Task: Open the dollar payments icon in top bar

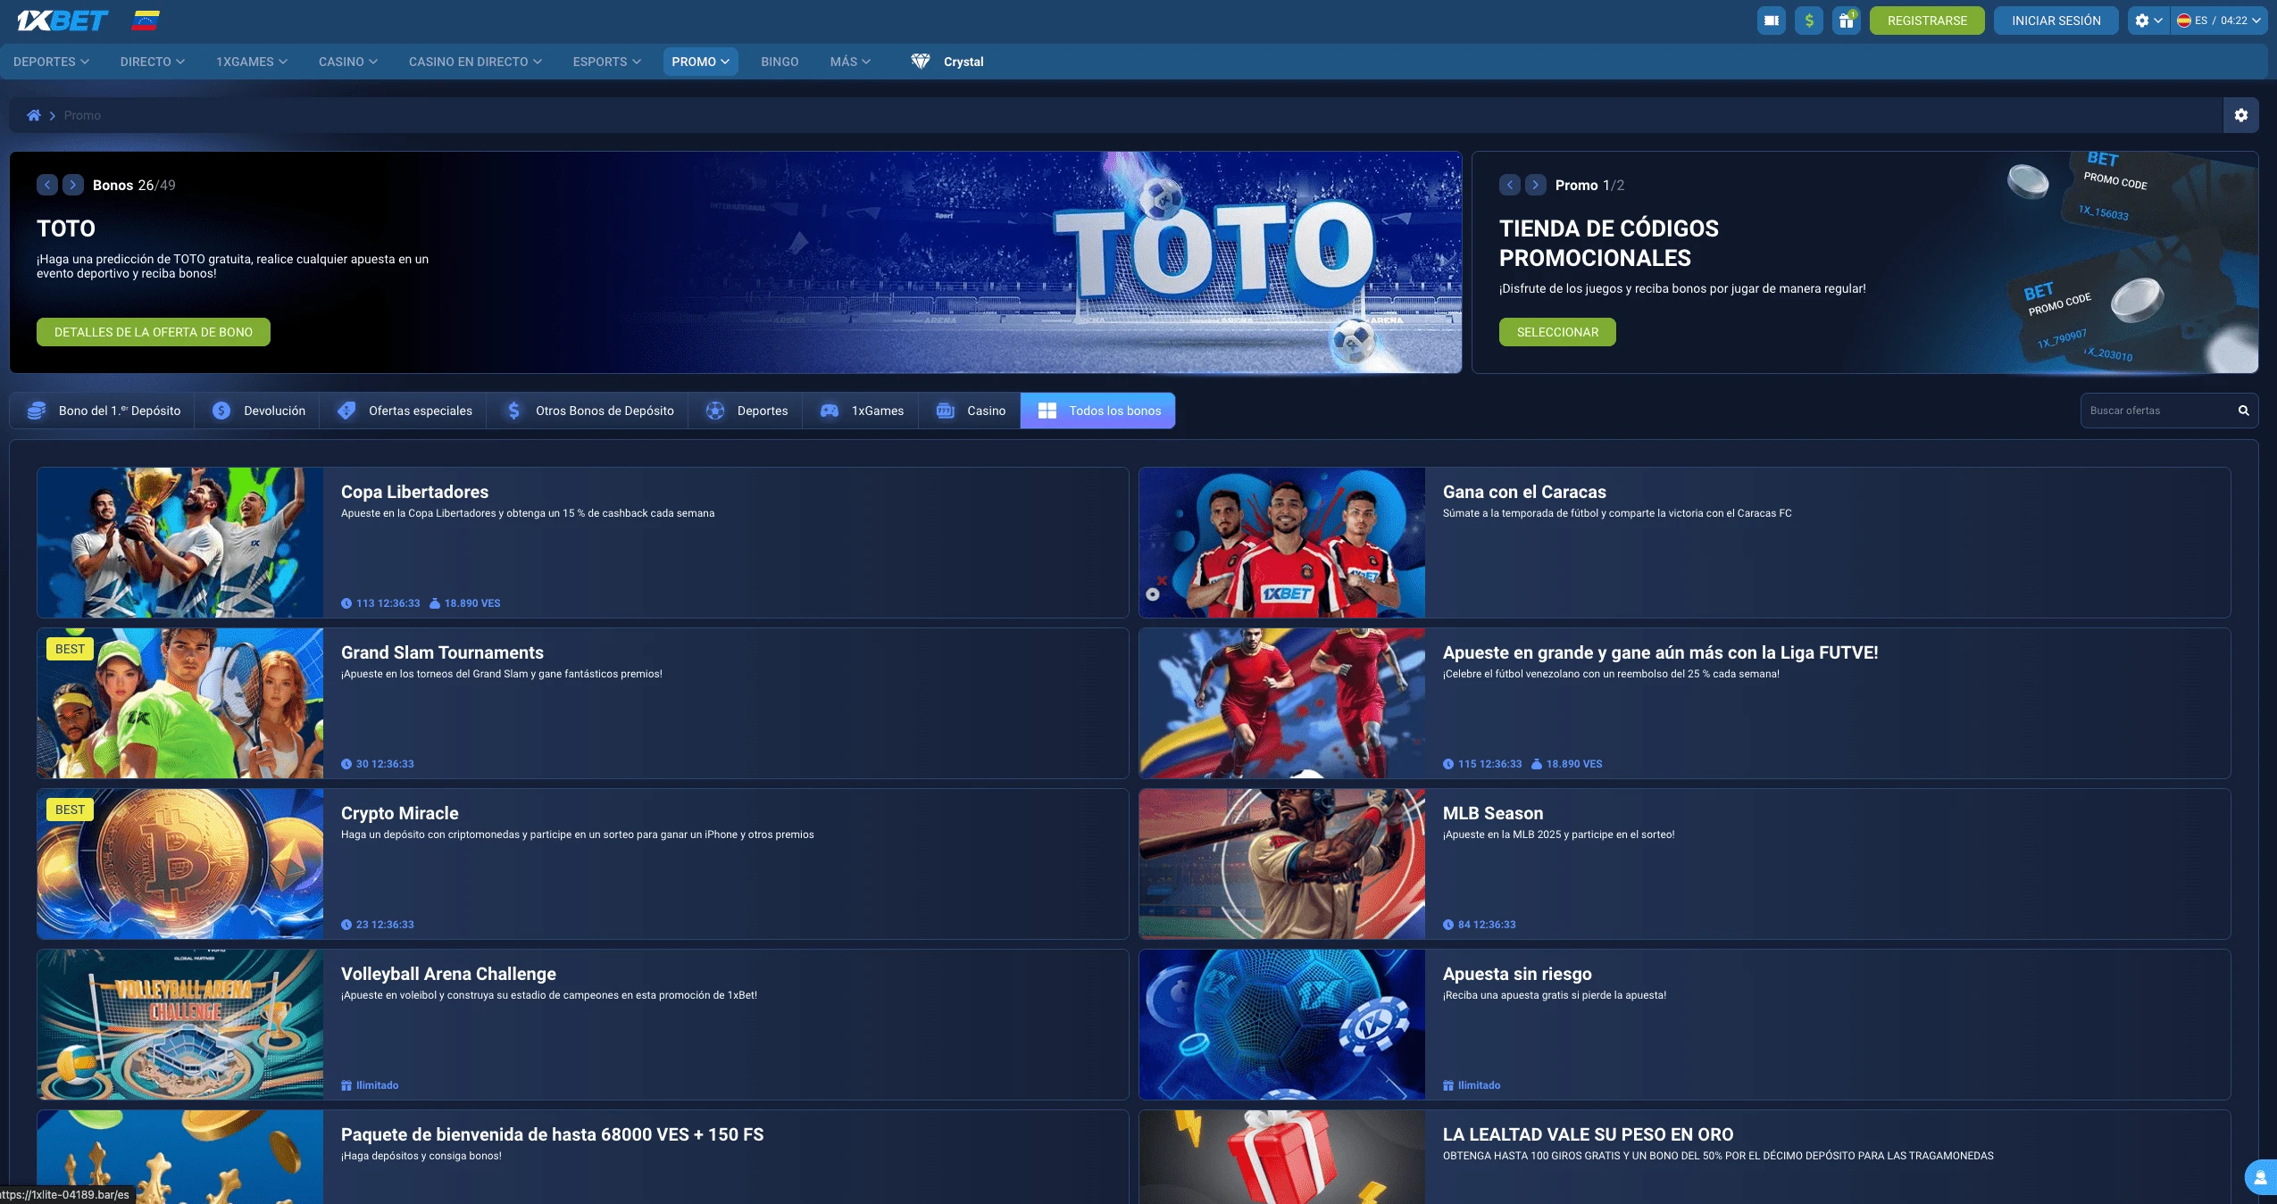Action: (x=1809, y=20)
